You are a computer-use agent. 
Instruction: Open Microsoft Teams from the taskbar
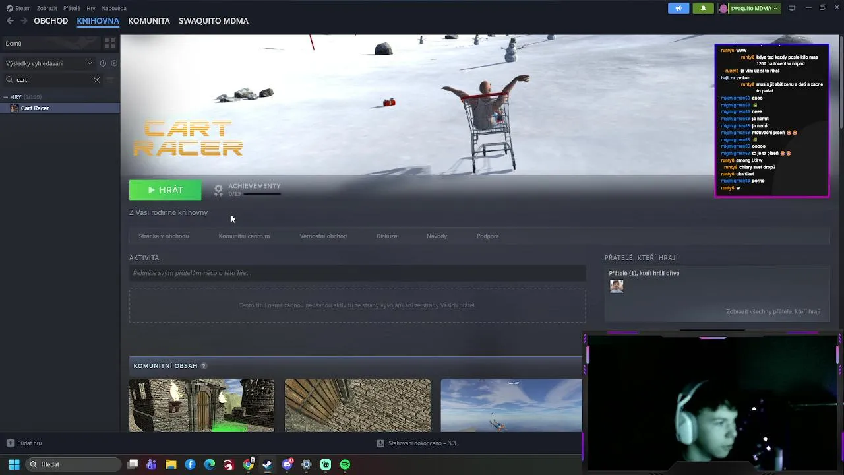click(x=152, y=464)
